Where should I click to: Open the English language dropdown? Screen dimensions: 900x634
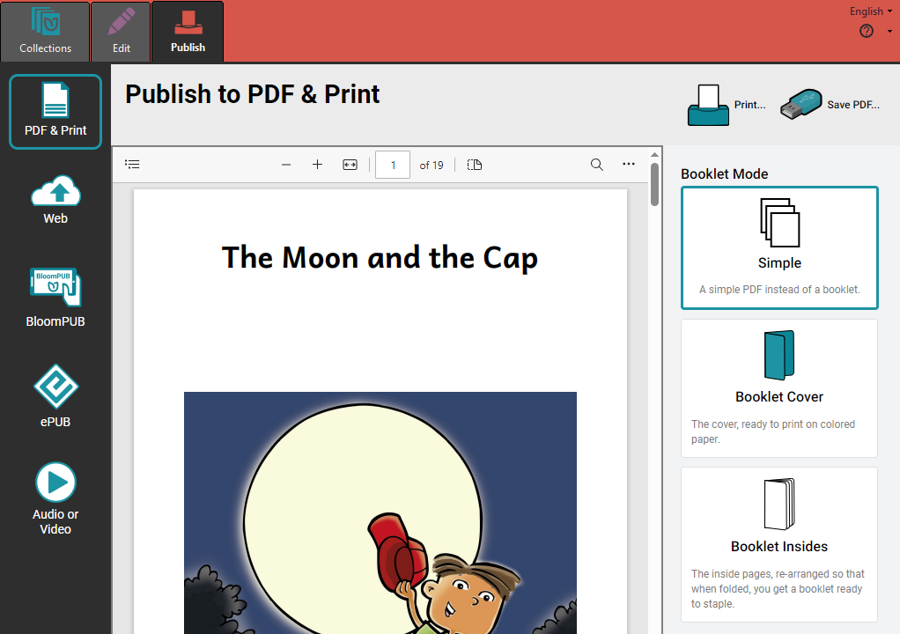871,11
